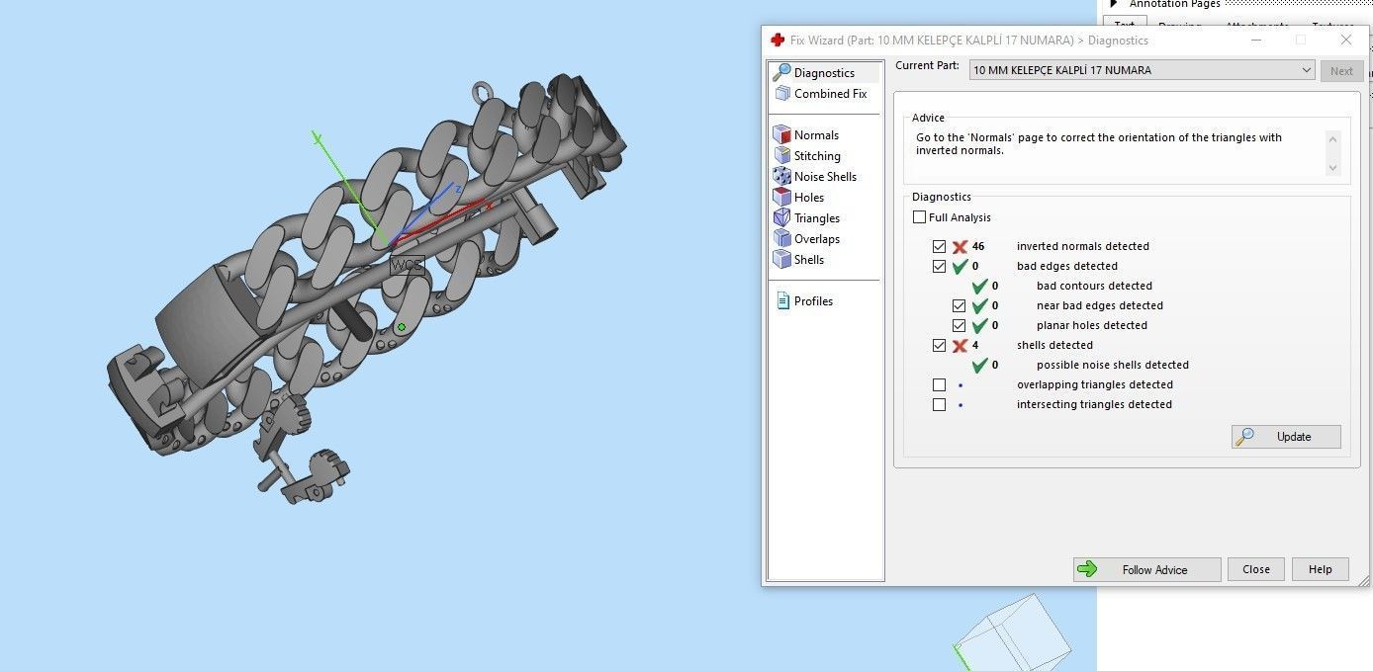Toggle the bad edges detected checkbox
This screenshot has width=1373, height=671.
(940, 266)
